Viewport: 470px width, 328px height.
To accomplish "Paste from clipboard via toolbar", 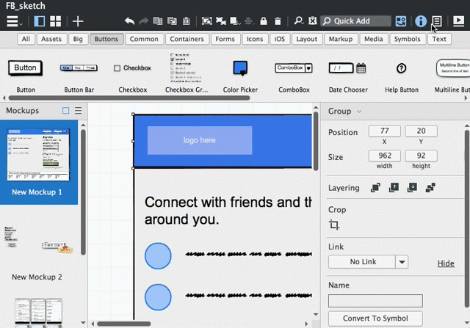I will pos(186,21).
